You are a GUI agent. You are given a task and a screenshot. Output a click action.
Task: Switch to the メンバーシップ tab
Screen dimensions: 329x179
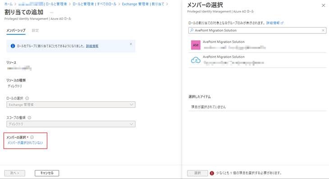[x=16, y=30]
